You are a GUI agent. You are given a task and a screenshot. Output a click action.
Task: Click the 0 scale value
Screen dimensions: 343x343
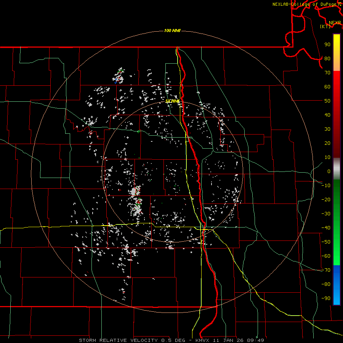(329, 171)
